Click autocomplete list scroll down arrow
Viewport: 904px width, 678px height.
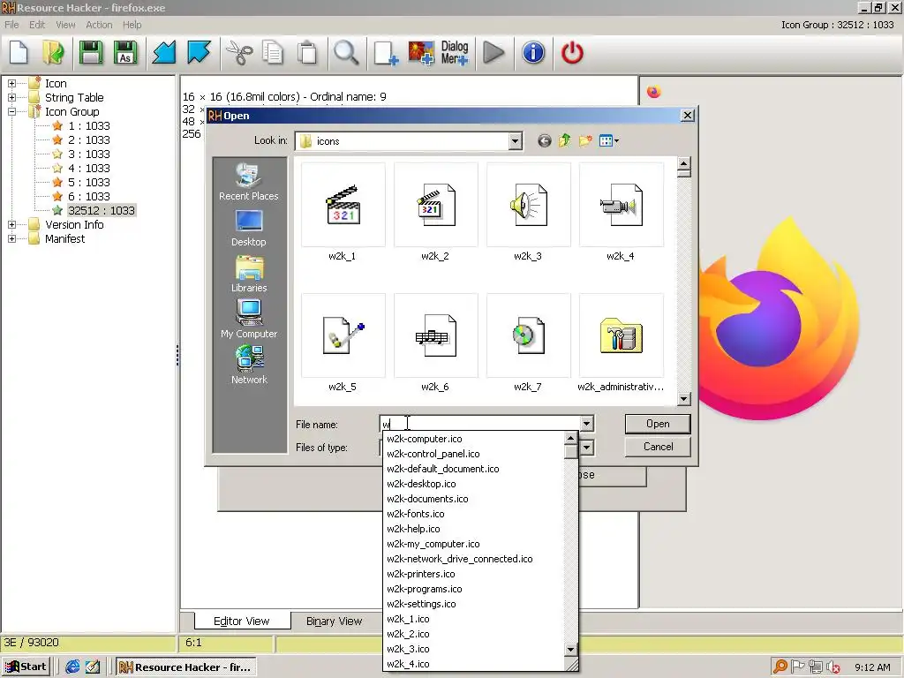coord(570,649)
